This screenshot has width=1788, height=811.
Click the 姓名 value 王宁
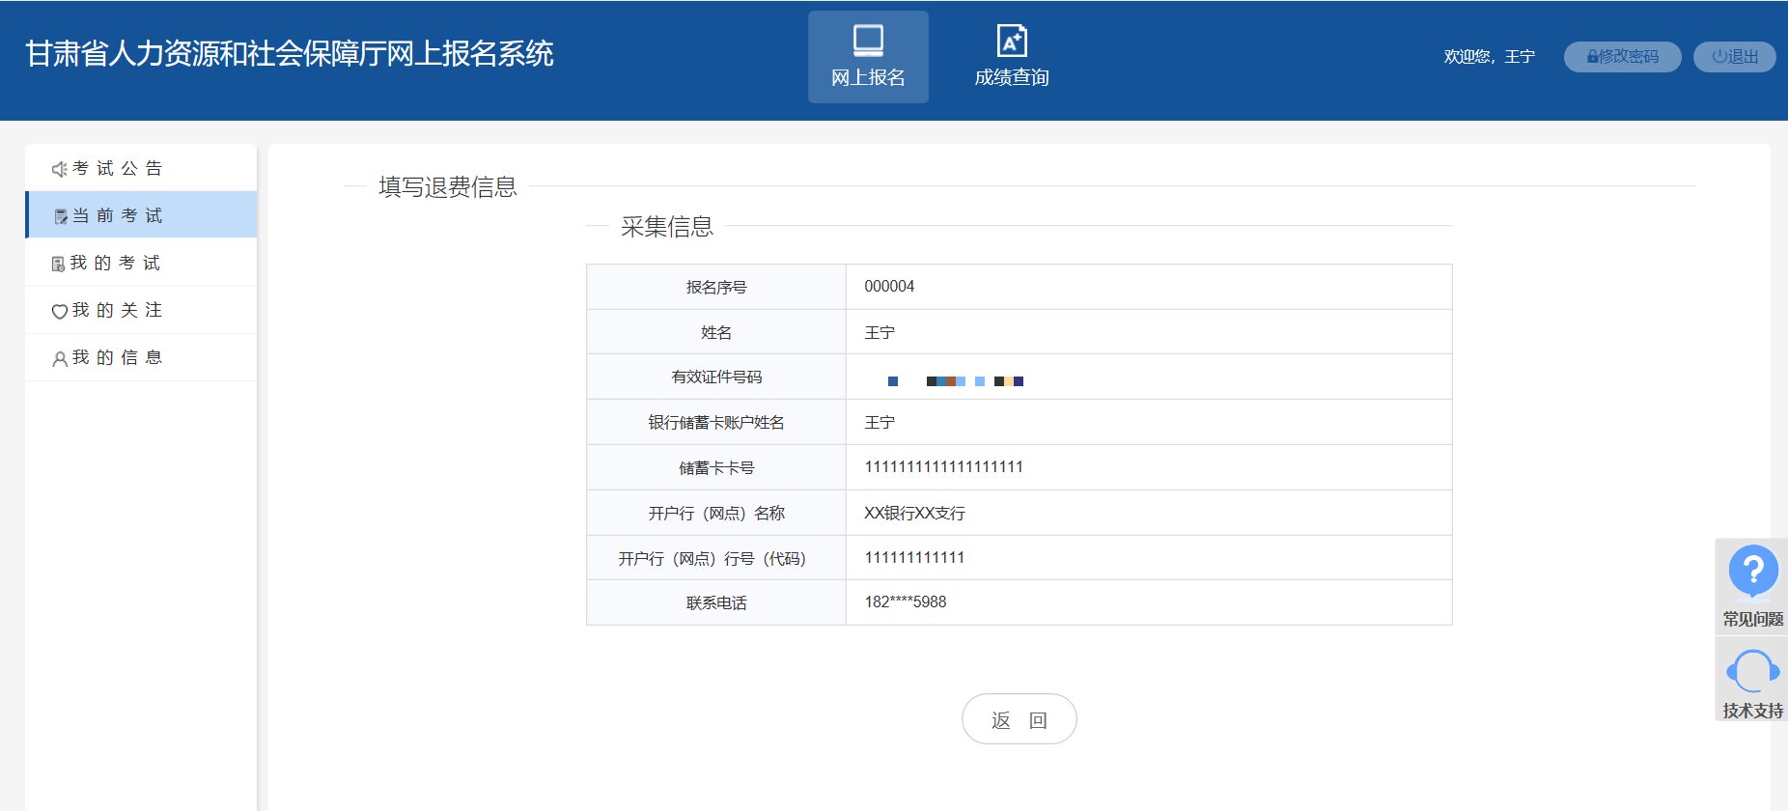point(880,332)
